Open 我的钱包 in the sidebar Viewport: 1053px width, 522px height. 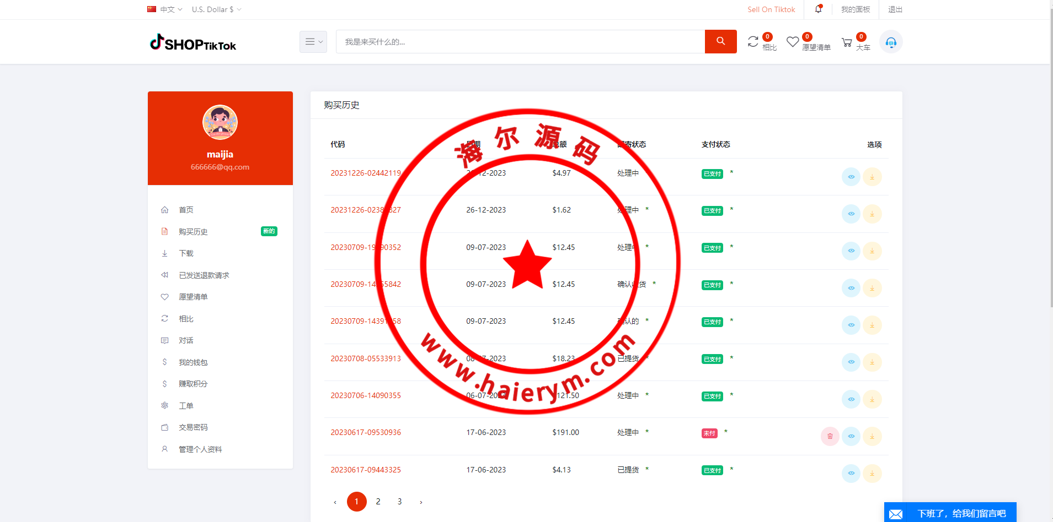click(193, 362)
